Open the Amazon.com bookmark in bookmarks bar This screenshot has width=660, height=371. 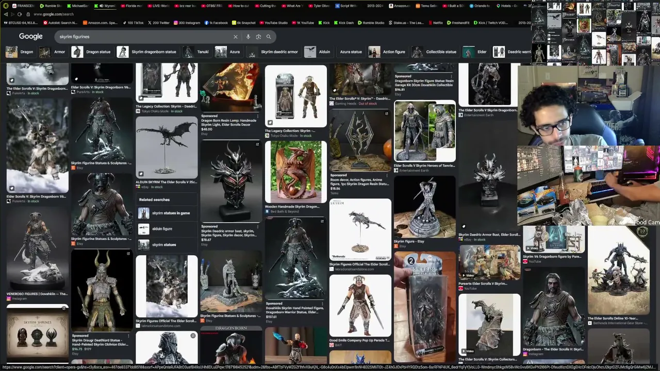pos(100,23)
